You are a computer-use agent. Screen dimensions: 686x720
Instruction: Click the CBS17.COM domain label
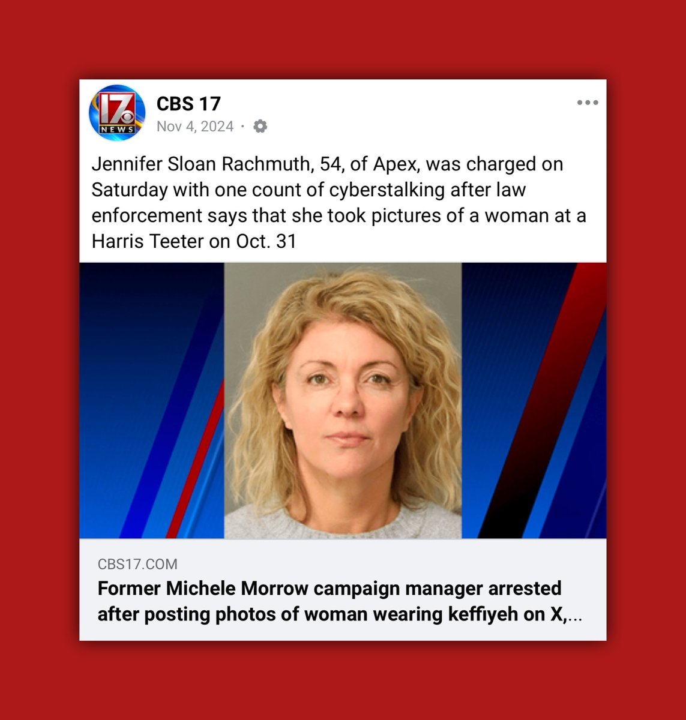pos(137,564)
